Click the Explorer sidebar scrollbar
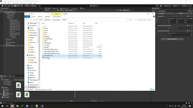The image size is (193, 108). pos(39,54)
